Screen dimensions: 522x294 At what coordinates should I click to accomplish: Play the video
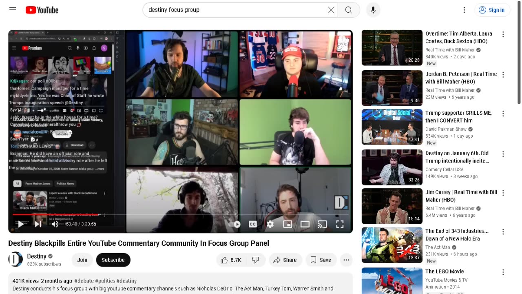pyautogui.click(x=20, y=224)
